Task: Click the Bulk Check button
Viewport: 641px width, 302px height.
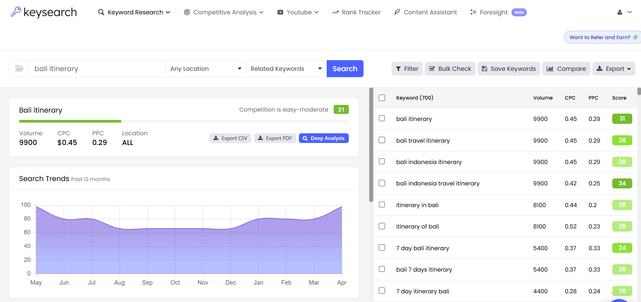Action: coord(450,68)
